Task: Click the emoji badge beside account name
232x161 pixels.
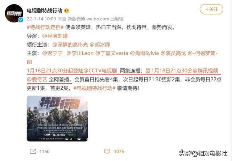Action: (67, 10)
